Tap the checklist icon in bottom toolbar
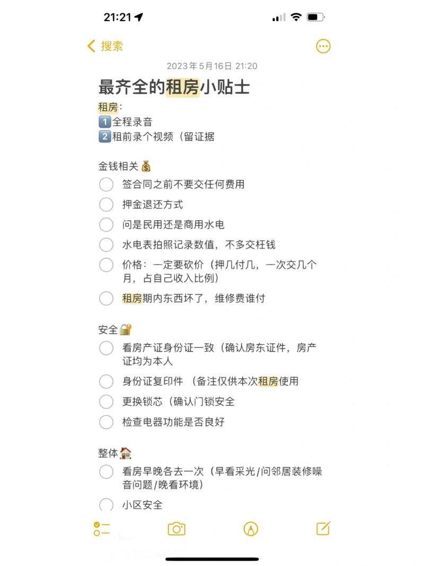 [101, 528]
